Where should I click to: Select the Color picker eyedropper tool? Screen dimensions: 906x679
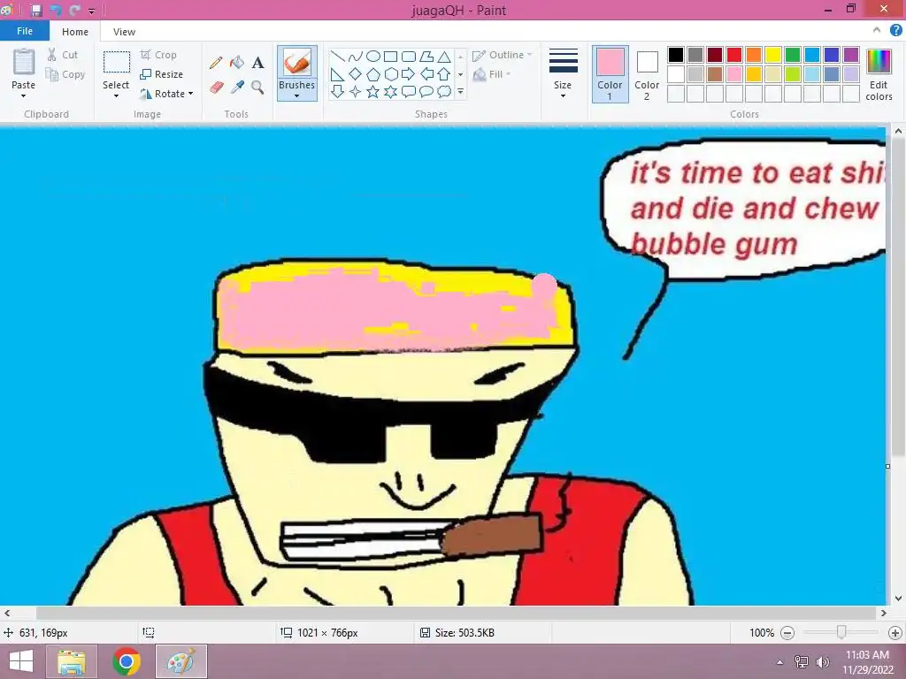tap(237, 88)
